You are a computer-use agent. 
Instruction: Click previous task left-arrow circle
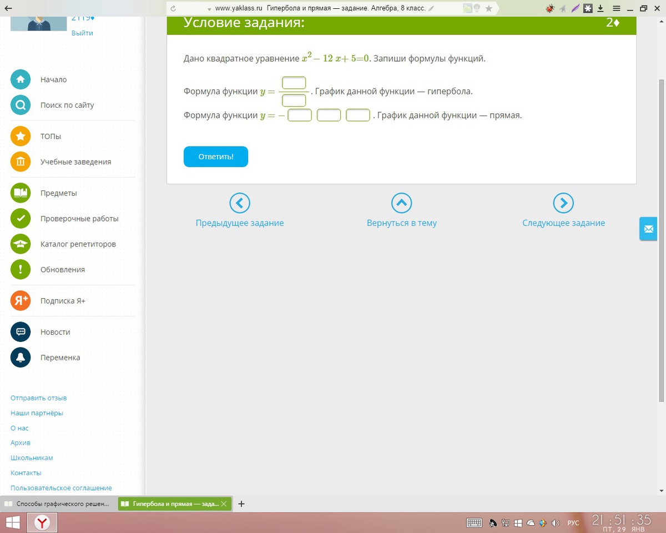(240, 203)
